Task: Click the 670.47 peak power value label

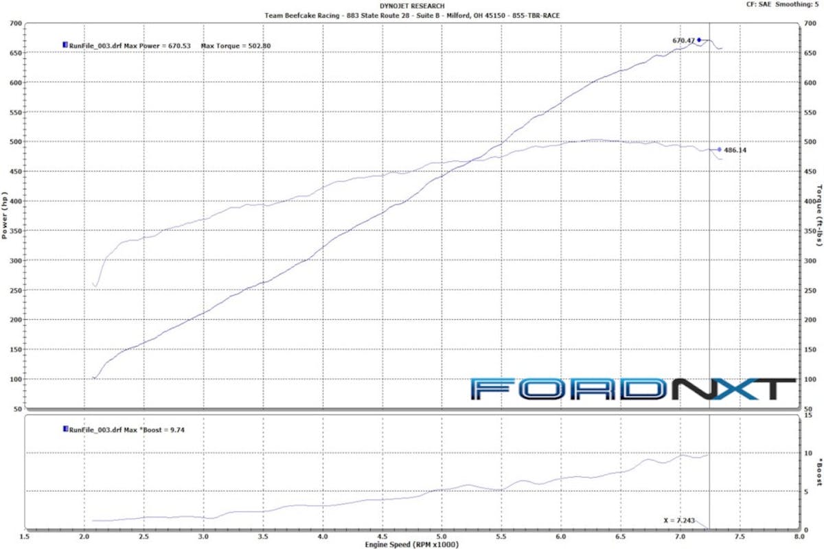Action: coord(683,40)
